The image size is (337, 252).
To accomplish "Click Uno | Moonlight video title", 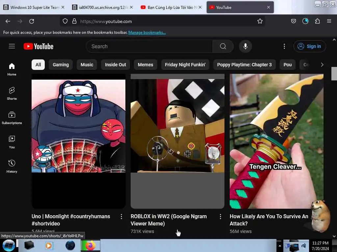I will [x=71, y=220].
